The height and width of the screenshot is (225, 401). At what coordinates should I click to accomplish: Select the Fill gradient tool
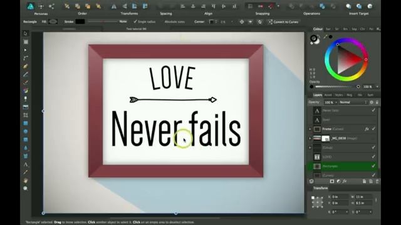25,91
